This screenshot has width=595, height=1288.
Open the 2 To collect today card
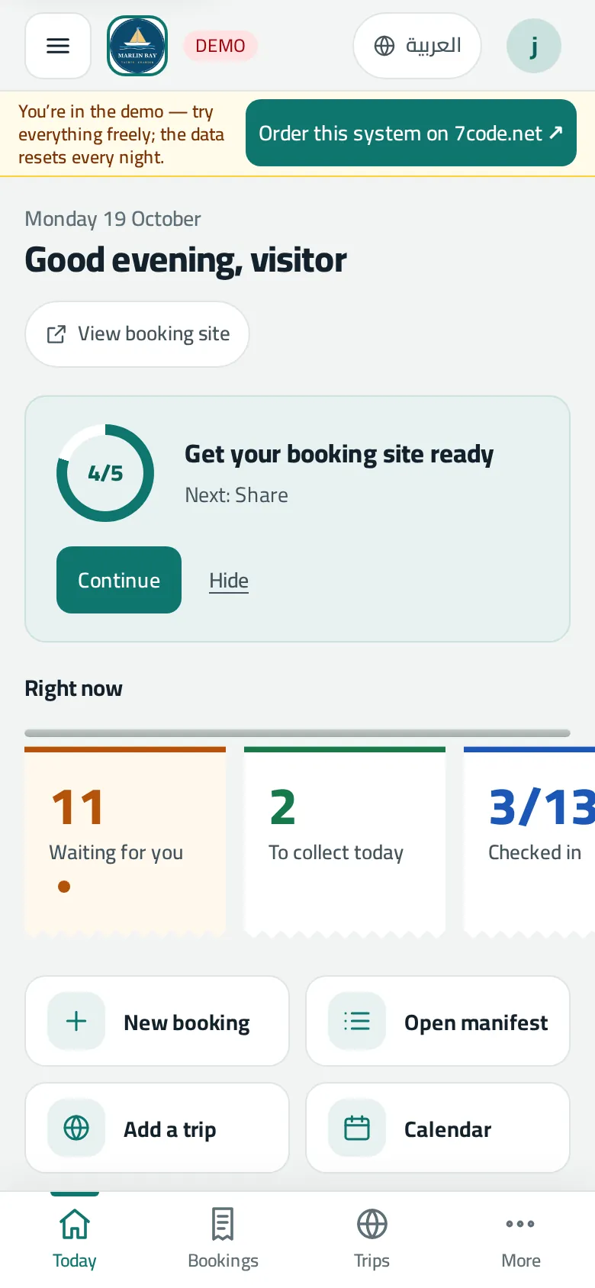click(x=345, y=842)
